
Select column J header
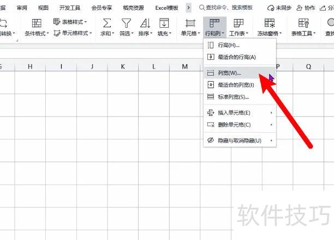(92, 66)
